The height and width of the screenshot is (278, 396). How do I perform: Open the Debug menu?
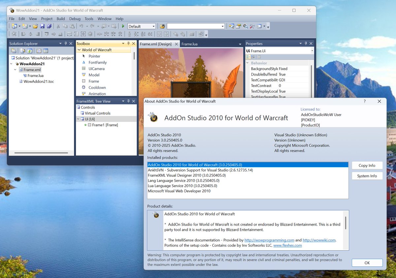click(75, 19)
